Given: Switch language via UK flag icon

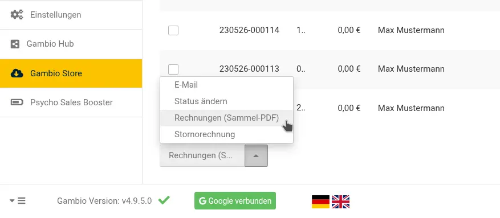Looking at the screenshot, I should click(340, 201).
